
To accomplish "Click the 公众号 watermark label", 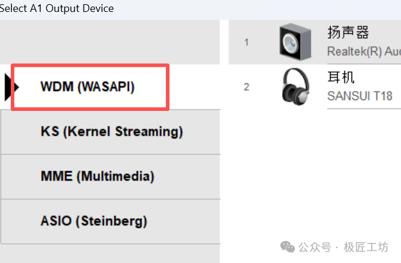I will pyautogui.click(x=314, y=247).
